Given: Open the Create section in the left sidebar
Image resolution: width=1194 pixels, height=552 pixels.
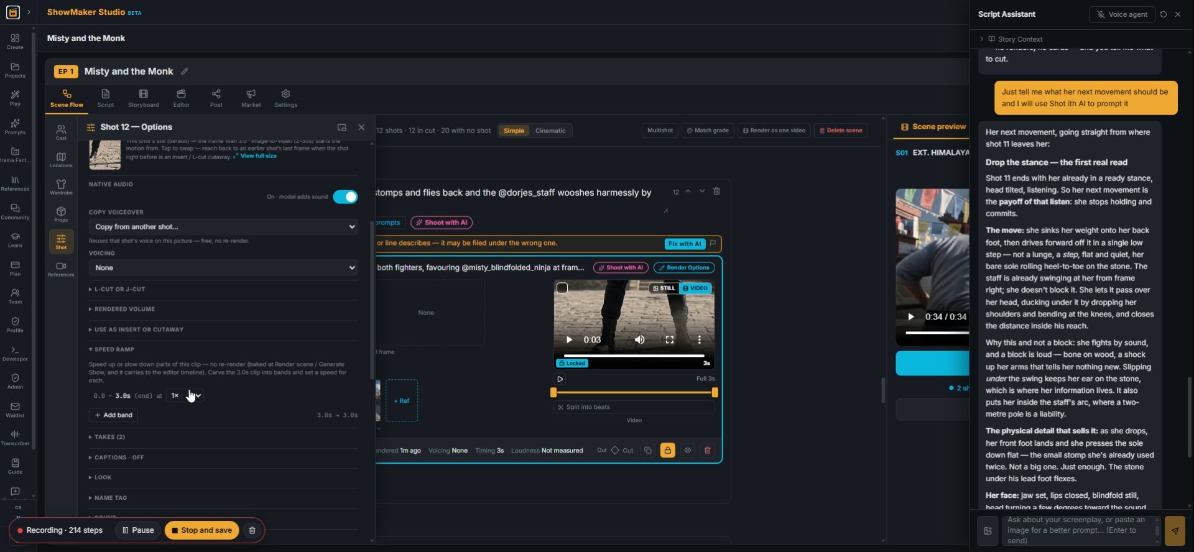Looking at the screenshot, I should (15, 42).
